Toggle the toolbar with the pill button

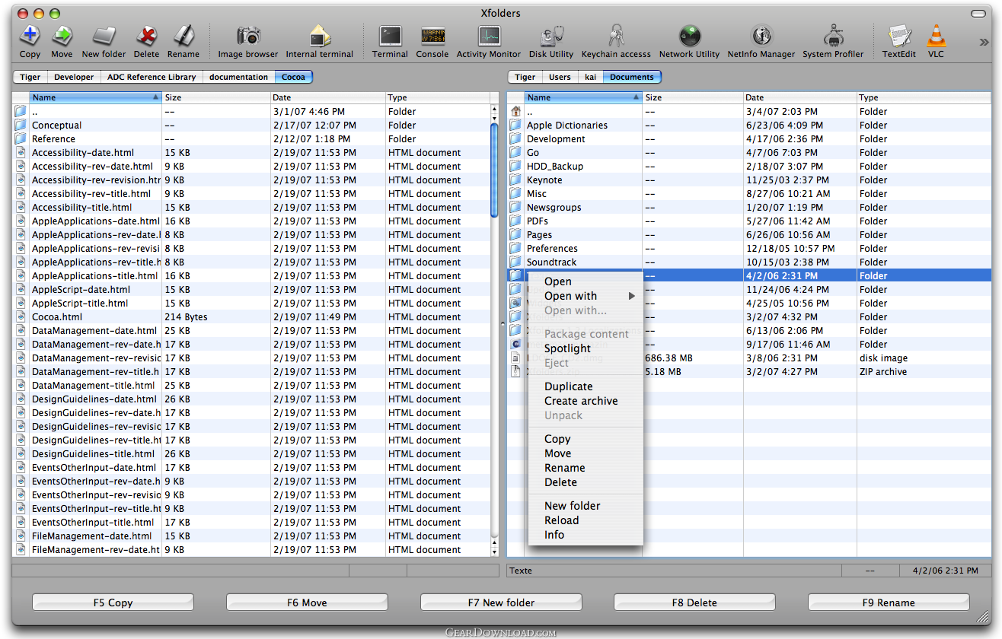tap(978, 14)
